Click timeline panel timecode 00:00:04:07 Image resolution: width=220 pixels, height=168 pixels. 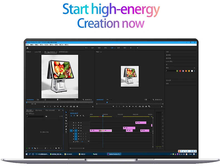(74, 113)
